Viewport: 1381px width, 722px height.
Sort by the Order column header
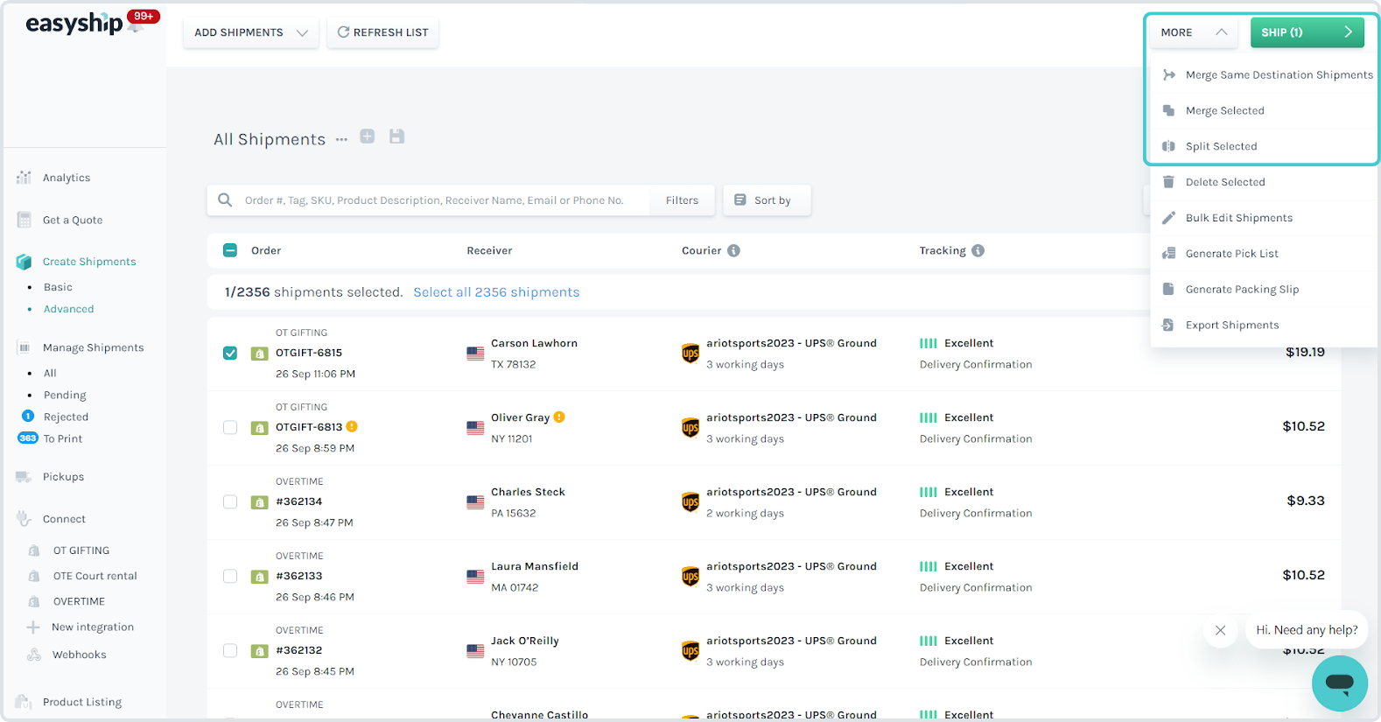coord(266,250)
